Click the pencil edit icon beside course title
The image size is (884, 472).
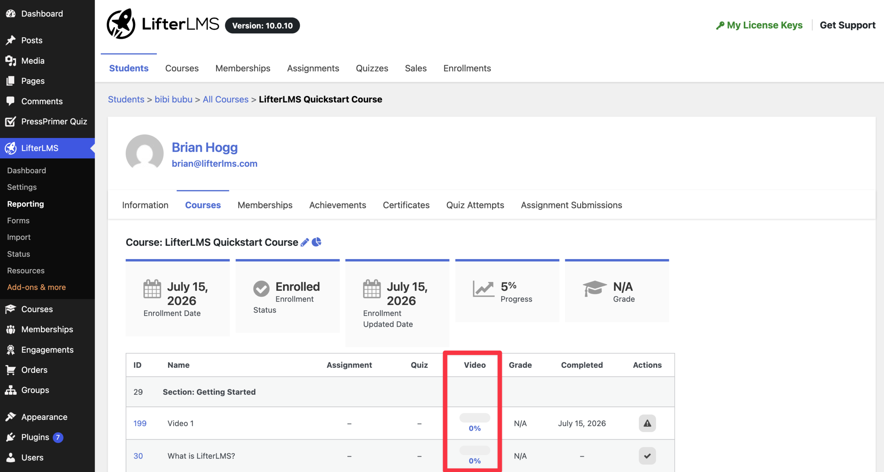[305, 243]
